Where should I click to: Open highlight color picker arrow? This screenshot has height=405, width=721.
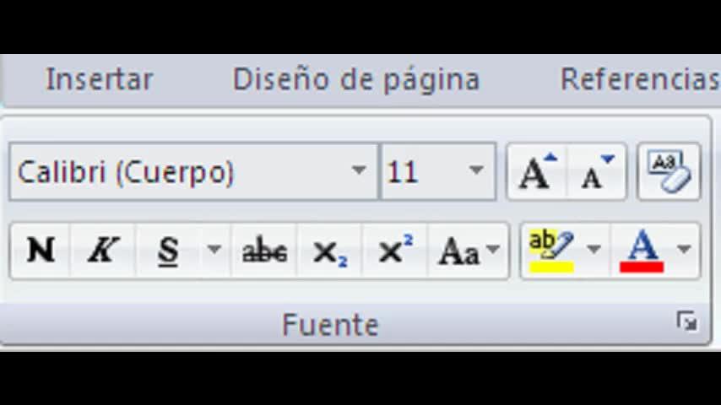594,251
